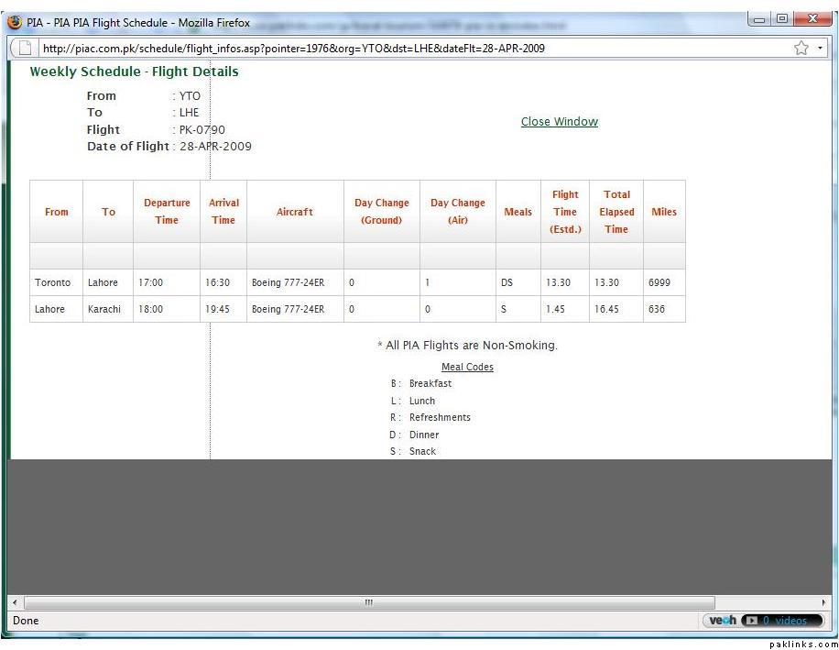Click the Meal Codes heading
Screen dimensions: 839x650
(467, 368)
